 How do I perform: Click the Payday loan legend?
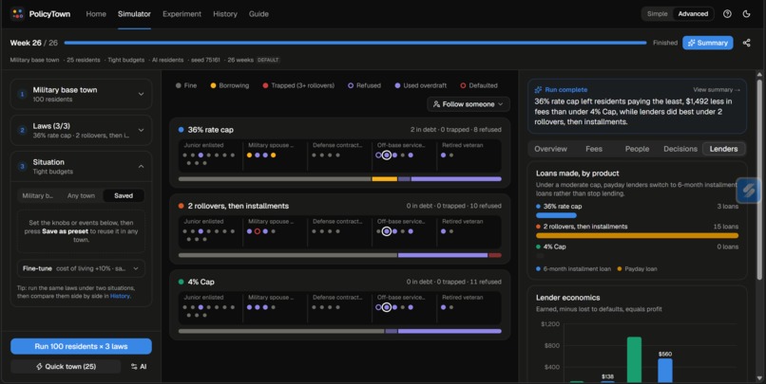point(637,268)
